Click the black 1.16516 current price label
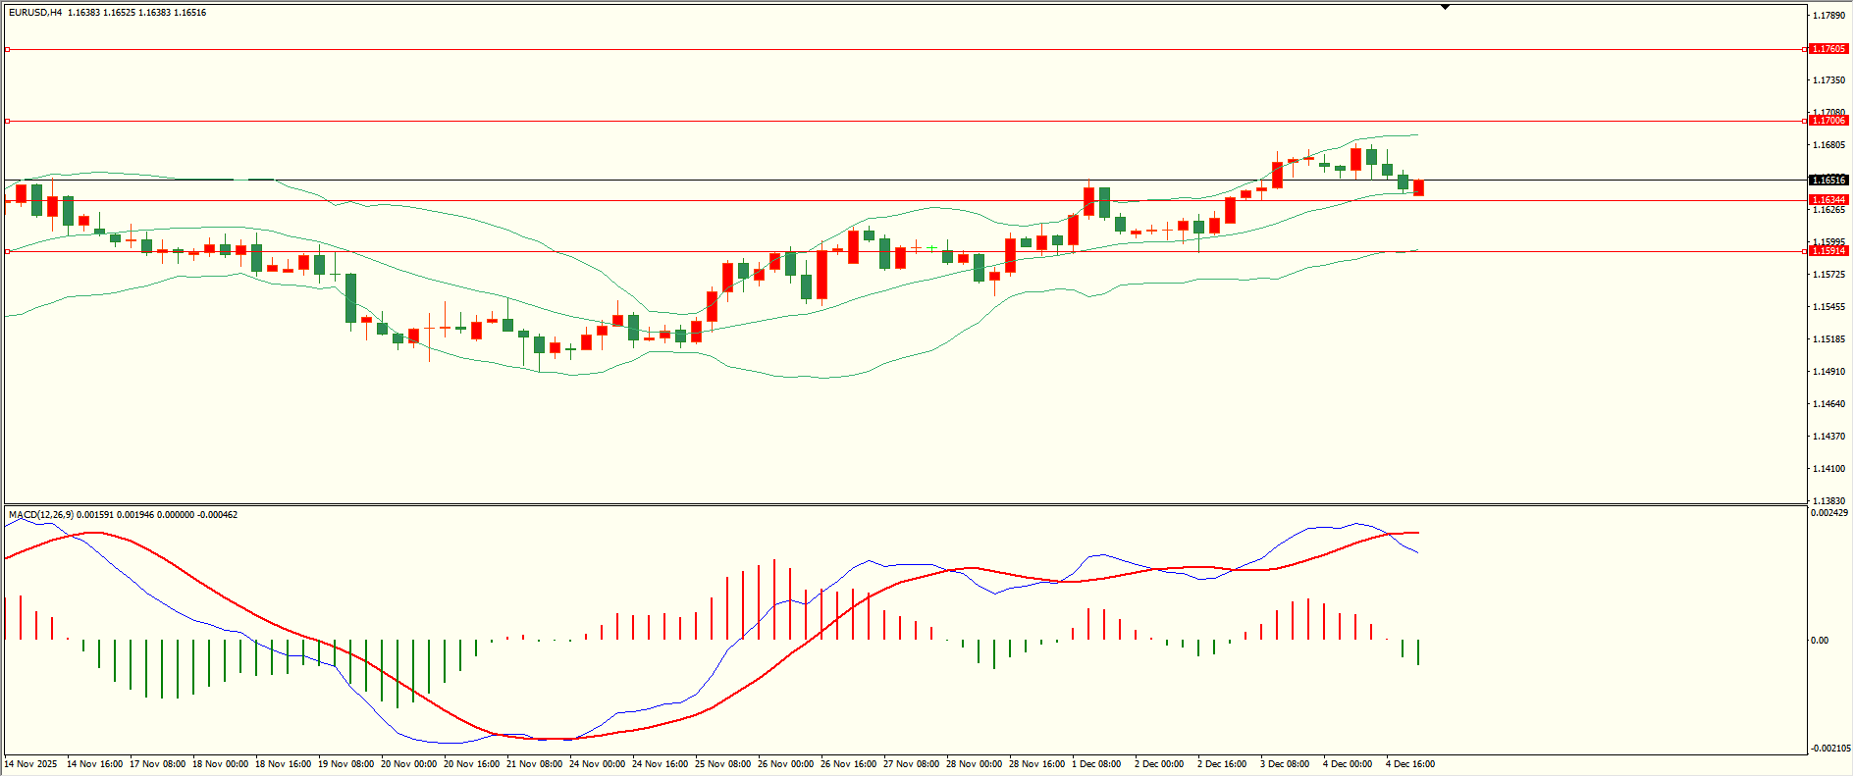 pyautogui.click(x=1828, y=181)
